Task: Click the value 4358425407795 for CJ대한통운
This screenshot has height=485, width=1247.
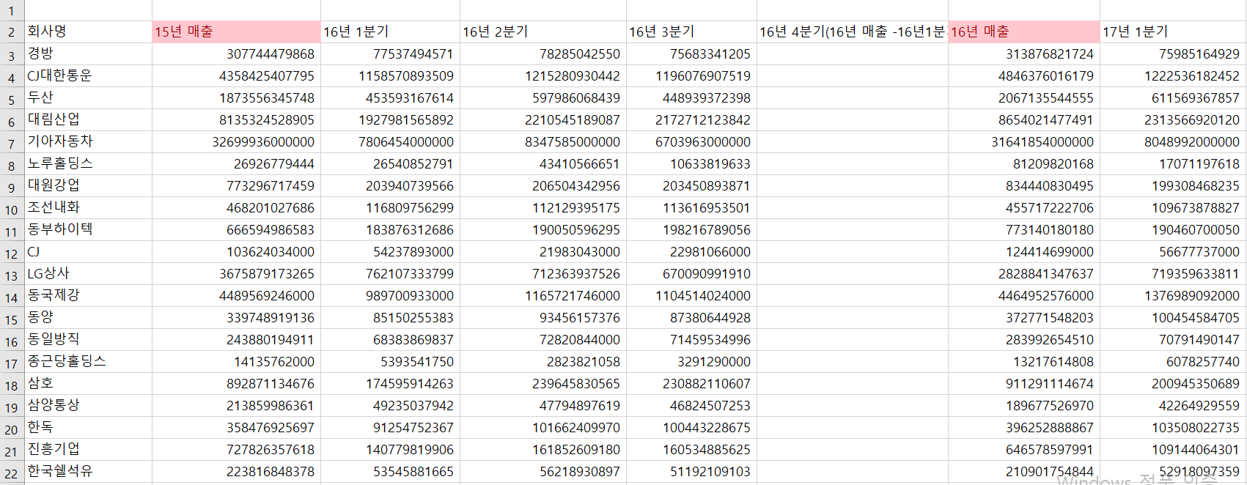Action: pos(236,75)
